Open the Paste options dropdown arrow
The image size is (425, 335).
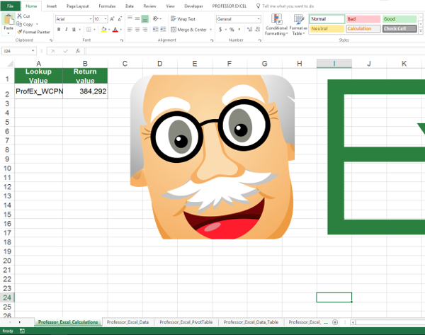click(x=8, y=33)
